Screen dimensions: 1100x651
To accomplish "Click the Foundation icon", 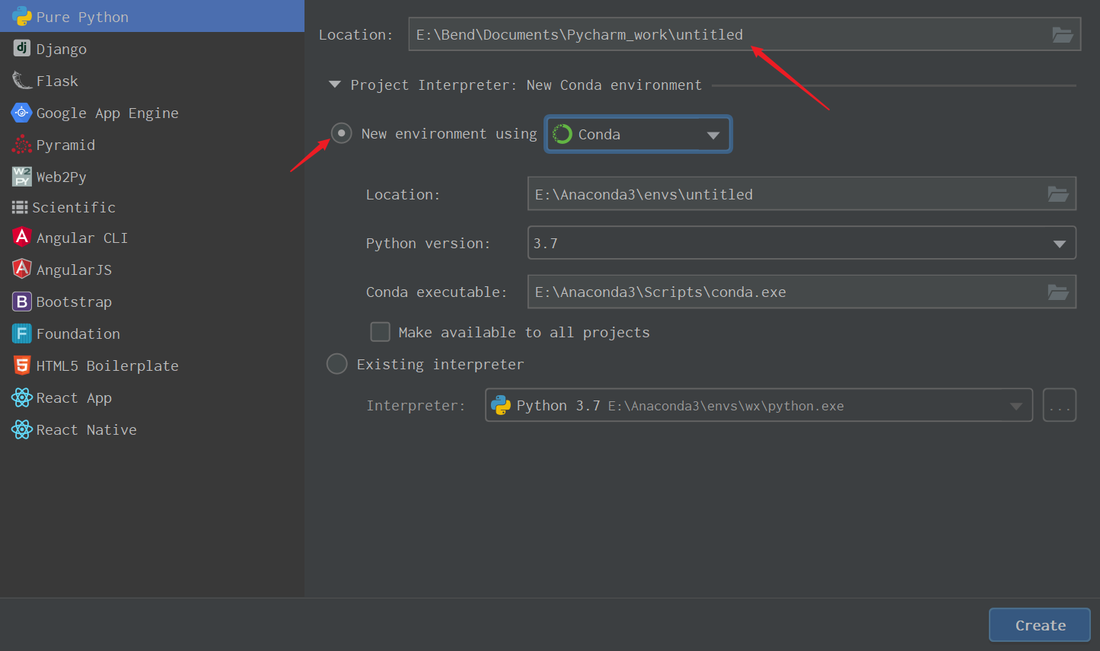I will pyautogui.click(x=22, y=333).
